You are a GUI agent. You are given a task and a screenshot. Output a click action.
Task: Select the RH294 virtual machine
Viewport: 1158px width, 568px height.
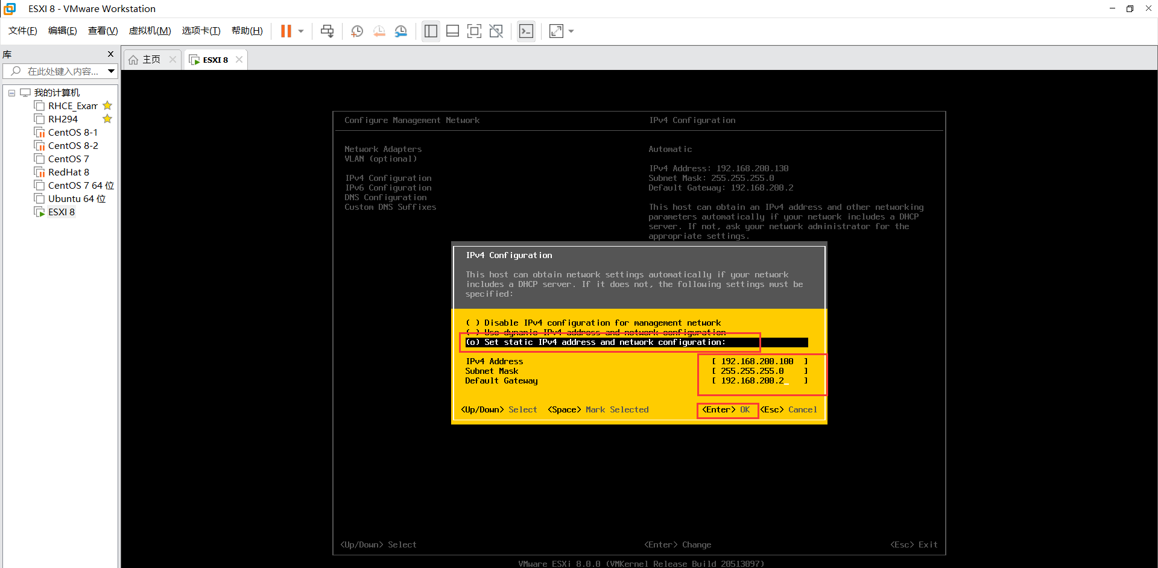click(63, 119)
